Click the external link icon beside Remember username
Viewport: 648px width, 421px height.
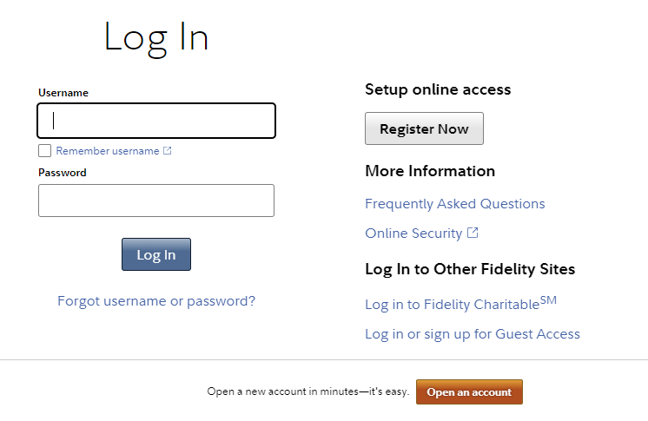[x=168, y=151]
